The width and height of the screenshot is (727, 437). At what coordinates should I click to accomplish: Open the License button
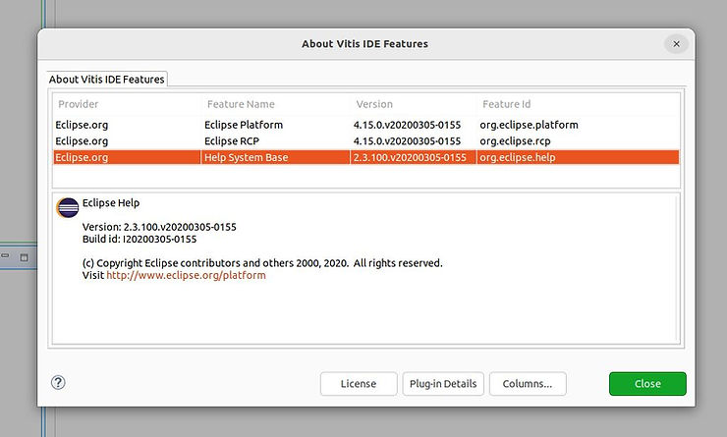(359, 384)
